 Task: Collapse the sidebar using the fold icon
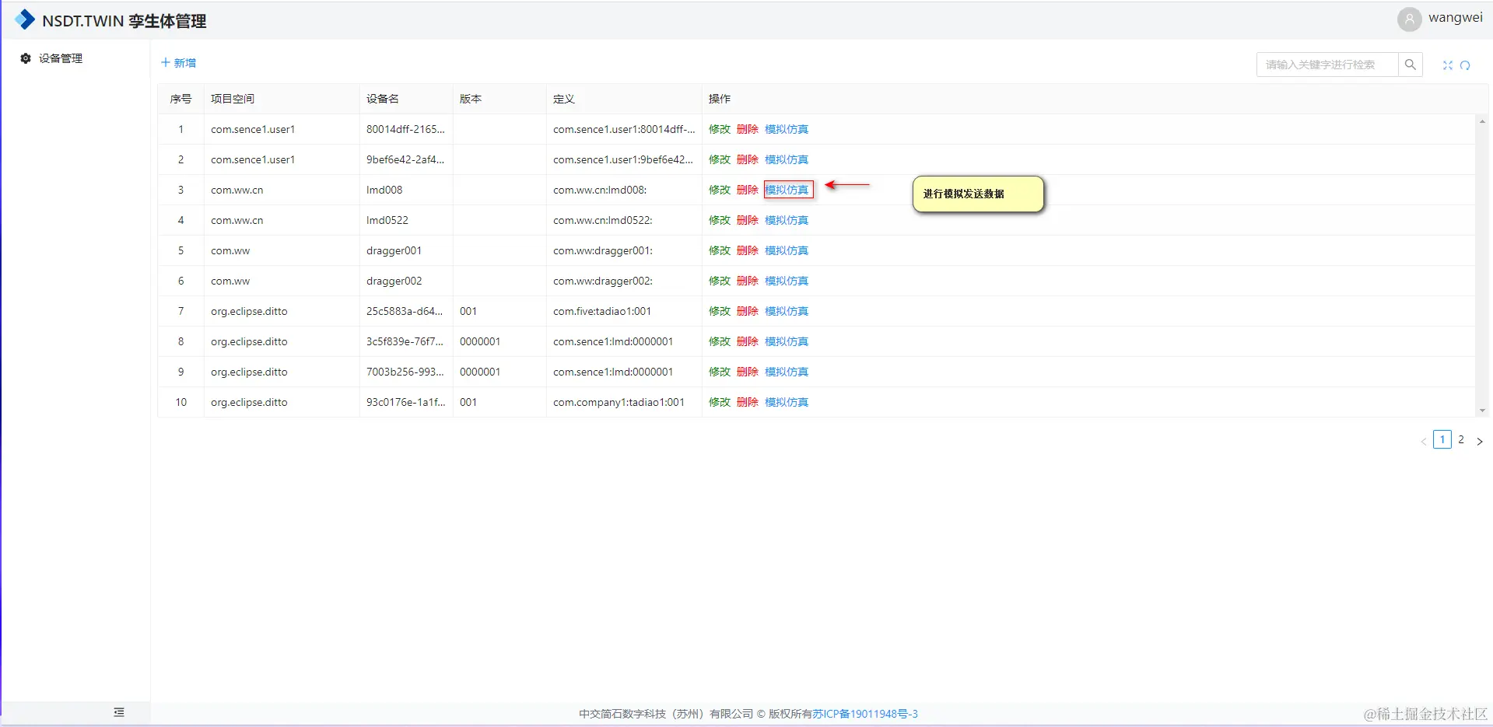[119, 712]
